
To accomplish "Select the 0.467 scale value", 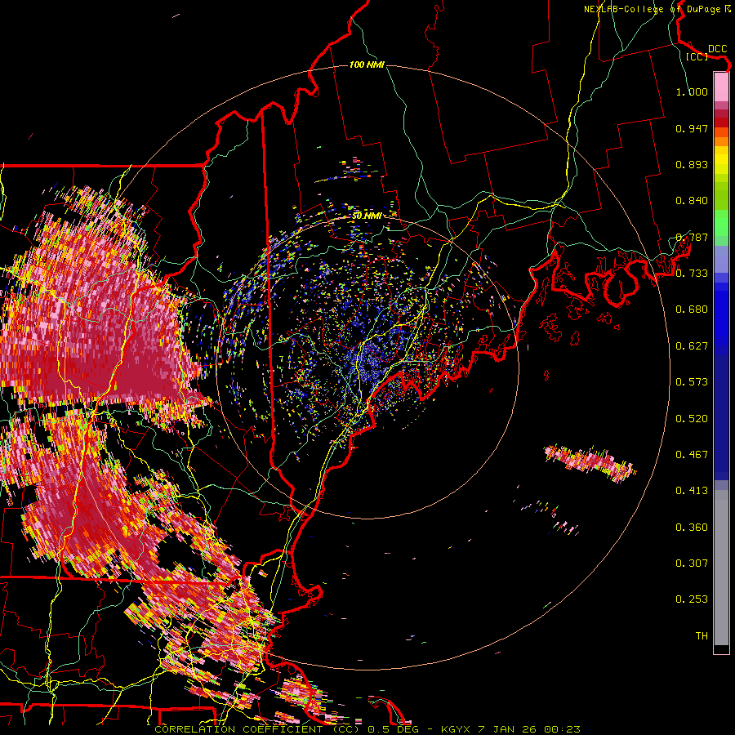I will (692, 455).
